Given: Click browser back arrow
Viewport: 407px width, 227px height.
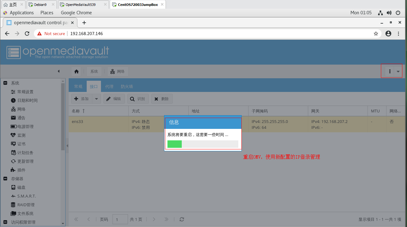Looking at the screenshot, I should pos(7,34).
